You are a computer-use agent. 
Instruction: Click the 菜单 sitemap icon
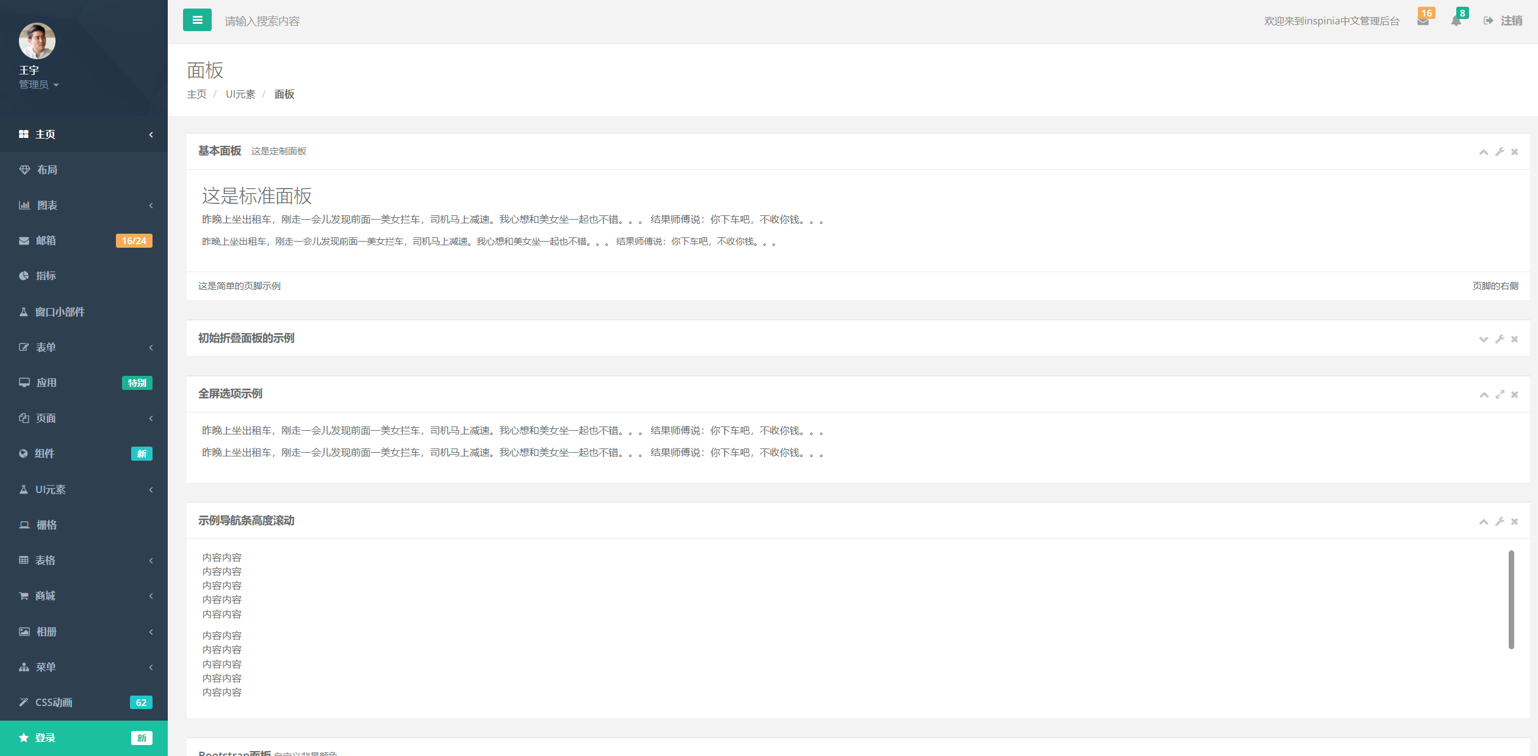[x=24, y=667]
